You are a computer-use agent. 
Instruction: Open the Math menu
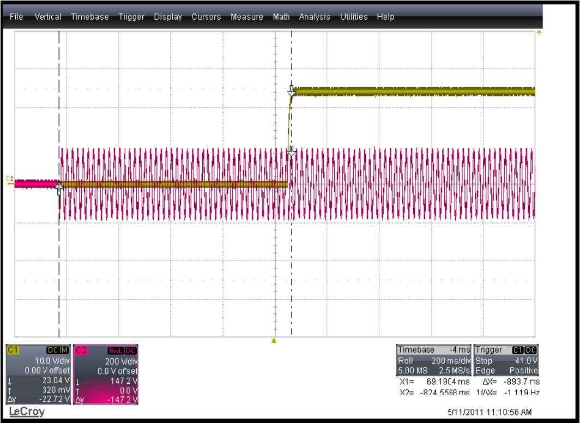click(281, 17)
